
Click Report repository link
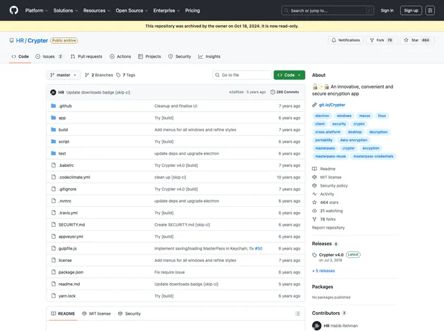[328, 228]
